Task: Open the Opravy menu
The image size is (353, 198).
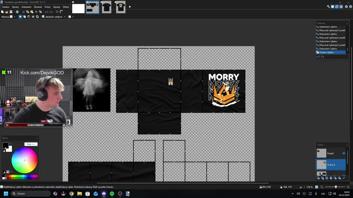Action: pos(57,7)
